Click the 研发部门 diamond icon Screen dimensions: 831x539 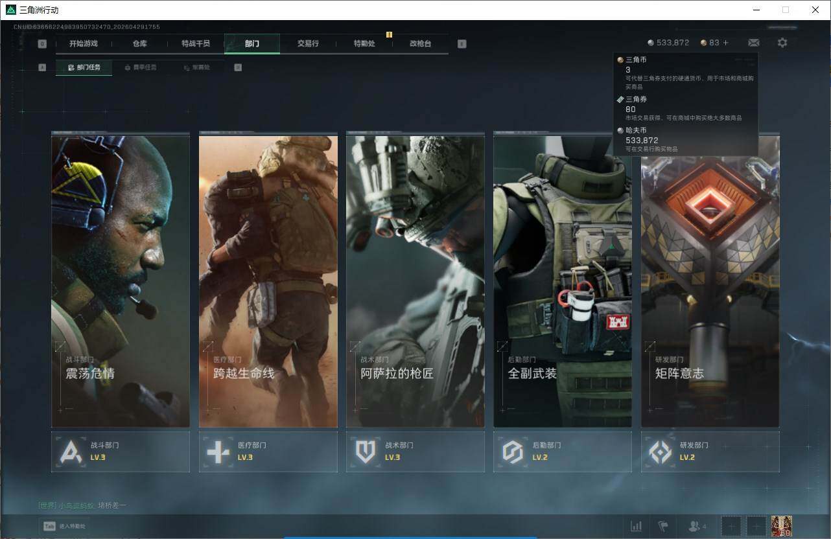coord(660,452)
